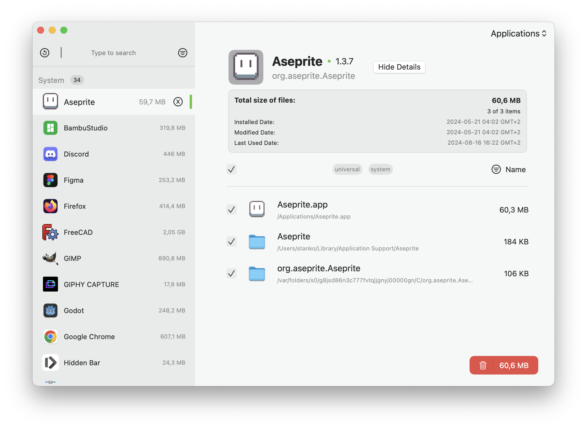
Task: Click the history clock icon beside search
Action: (45, 53)
